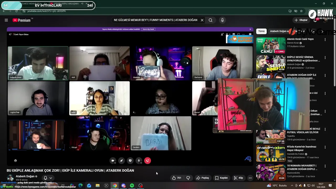The image size is (336, 189).
Task: Toggle microphone in the video call
Action: pyautogui.click(x=139, y=161)
